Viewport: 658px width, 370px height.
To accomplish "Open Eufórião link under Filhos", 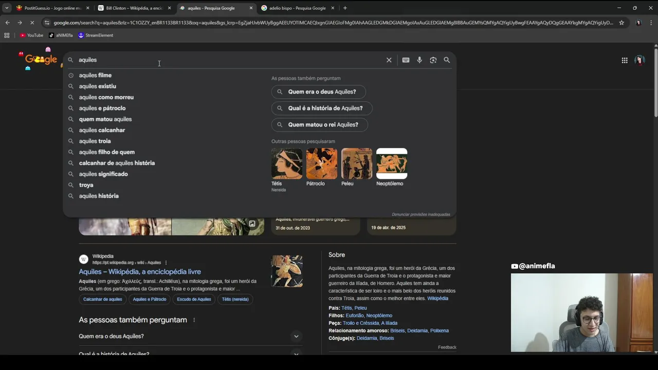I will point(355,316).
